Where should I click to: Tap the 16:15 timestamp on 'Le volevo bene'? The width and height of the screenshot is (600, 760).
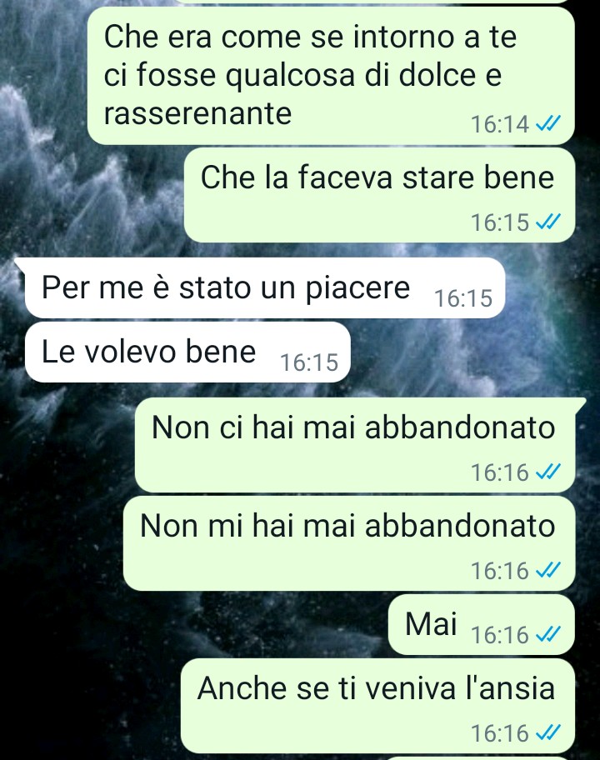(309, 362)
